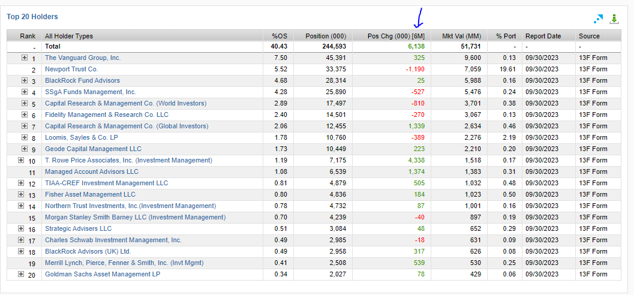
Task: Open Morgan Stanley Smith Barney link
Action: (x=136, y=217)
